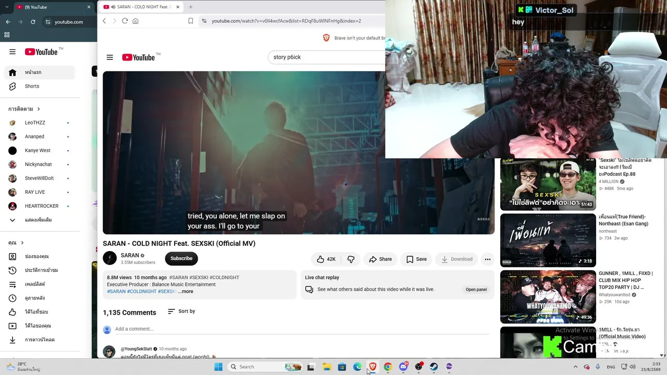
Task: Launch Microsoft Edge from the taskbar
Action: pos(357,367)
